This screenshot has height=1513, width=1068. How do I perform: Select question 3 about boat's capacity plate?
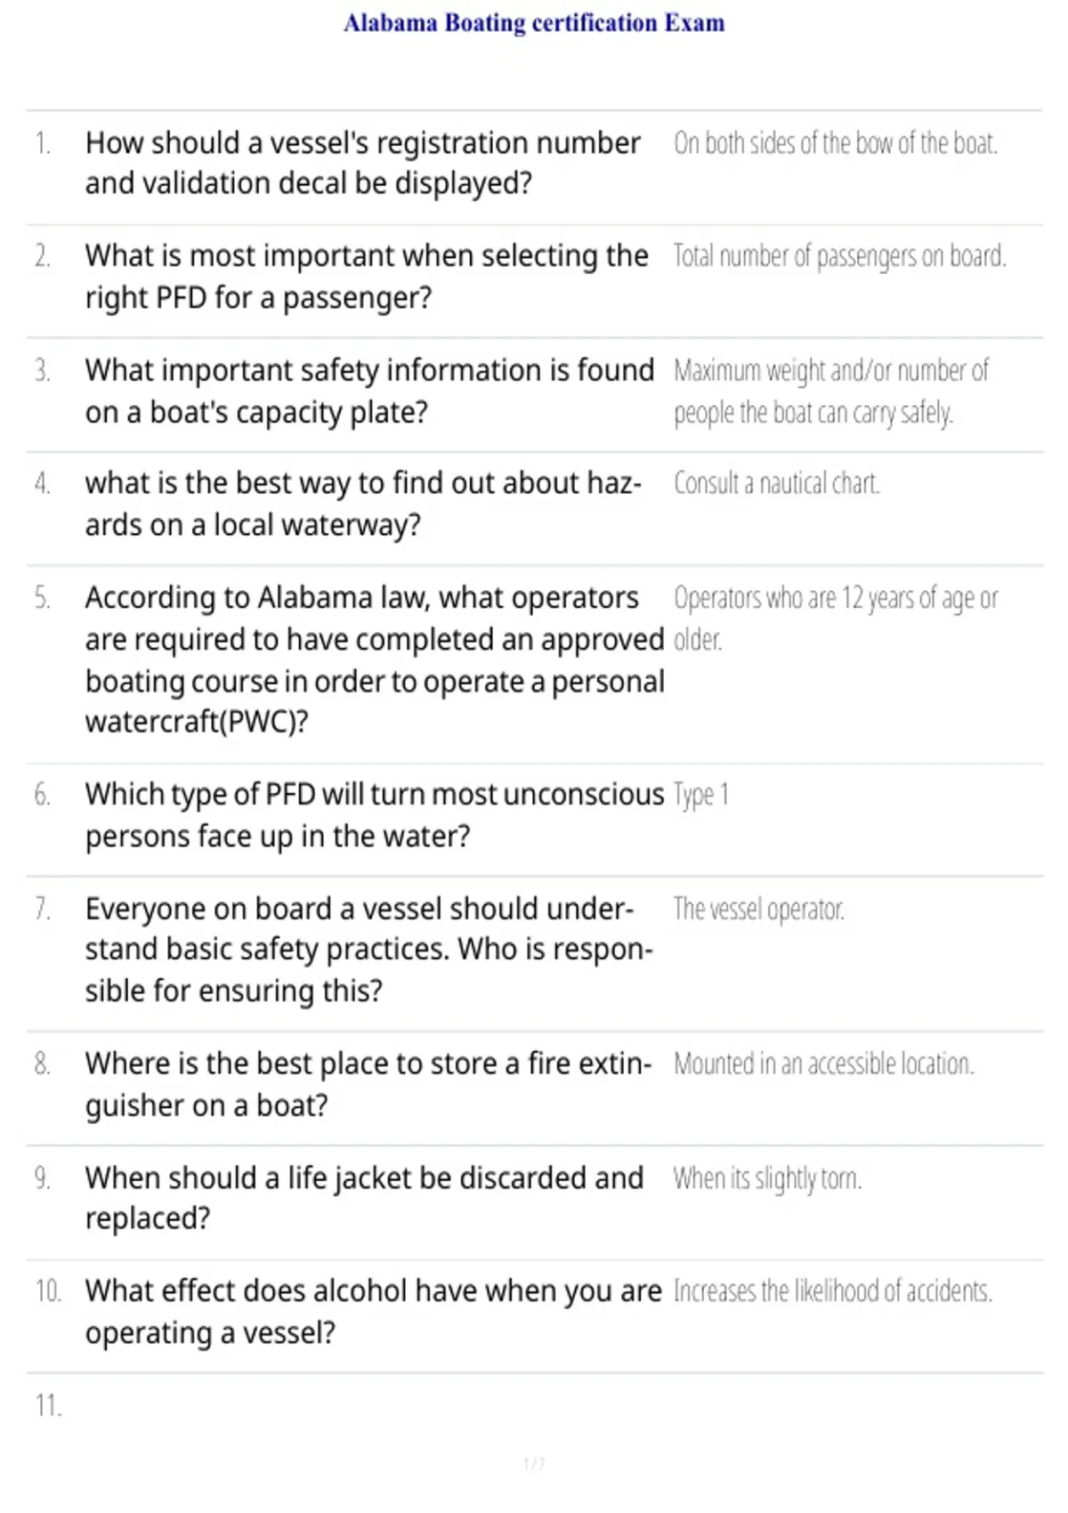coord(369,391)
